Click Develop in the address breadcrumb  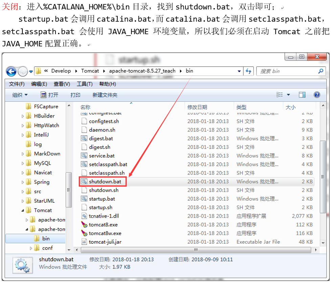coord(61,71)
